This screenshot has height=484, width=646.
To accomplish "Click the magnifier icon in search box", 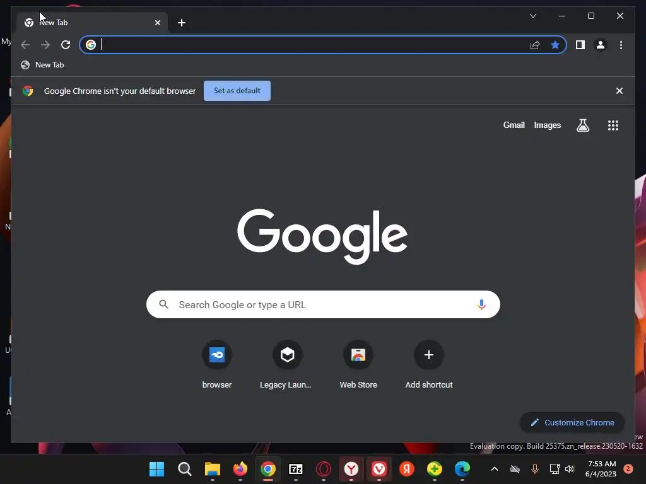I will click(163, 304).
